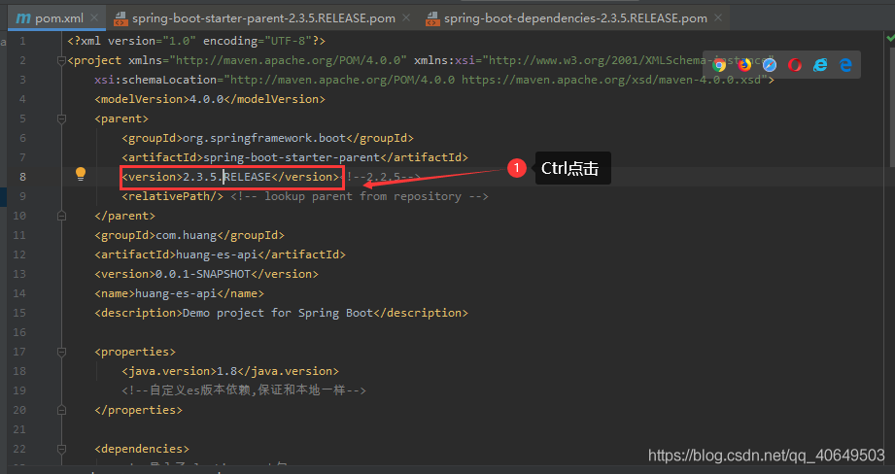Click 'Demo project for Spring Boot' description
The height and width of the screenshot is (474, 895).
[x=277, y=313]
